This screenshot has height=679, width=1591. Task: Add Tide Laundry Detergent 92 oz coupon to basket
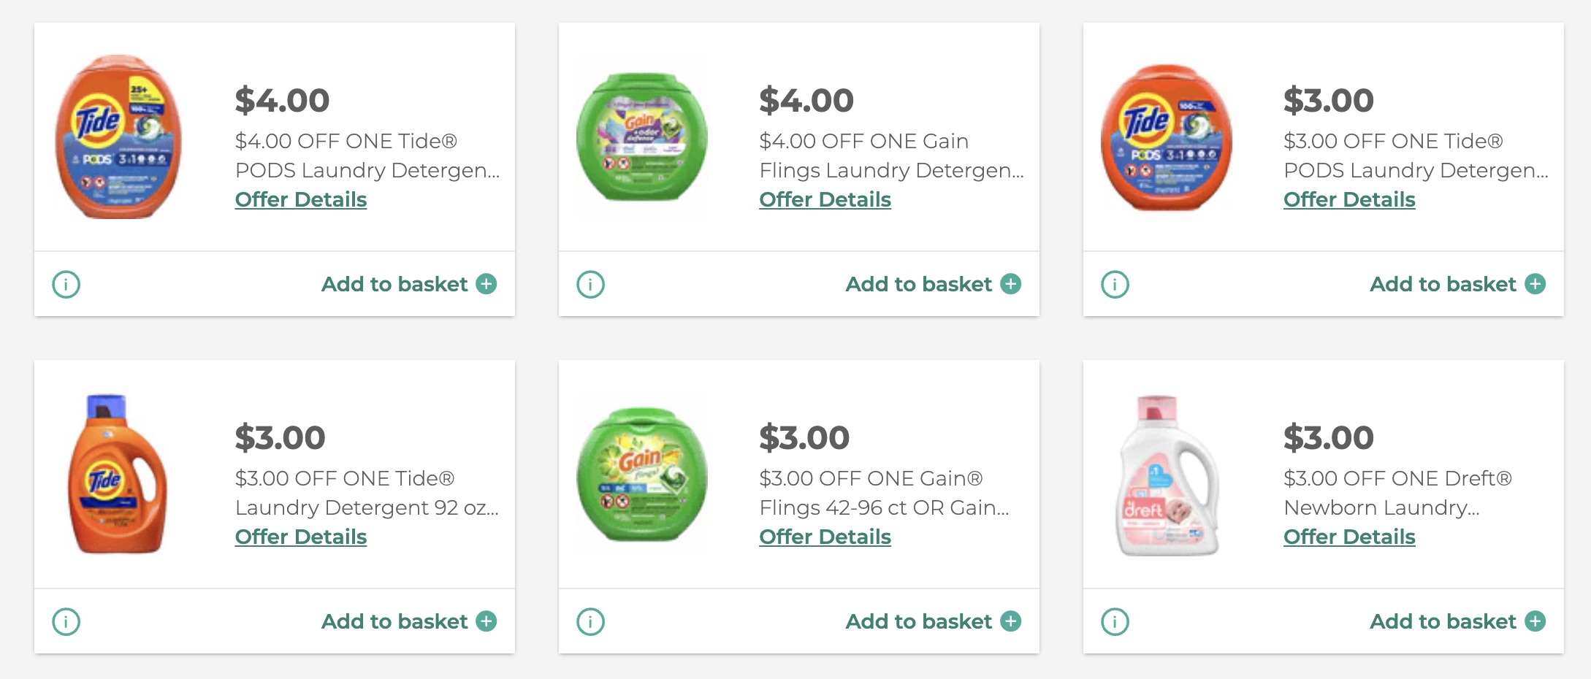click(x=408, y=621)
